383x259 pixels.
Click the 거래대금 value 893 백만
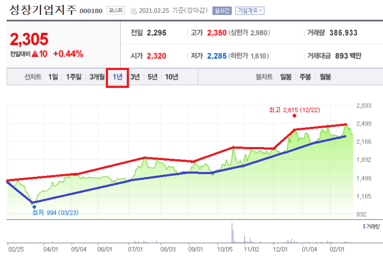[x=348, y=56]
